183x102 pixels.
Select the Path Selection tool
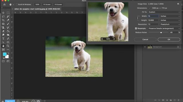click(3, 42)
